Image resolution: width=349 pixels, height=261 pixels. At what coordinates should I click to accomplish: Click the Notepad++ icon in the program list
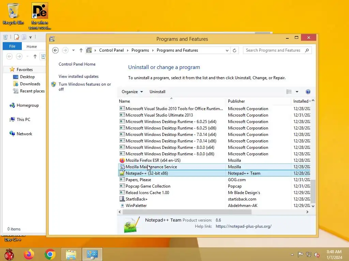(x=122, y=173)
